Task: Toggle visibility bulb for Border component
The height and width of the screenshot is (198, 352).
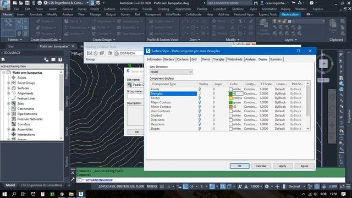Action: pos(199,98)
